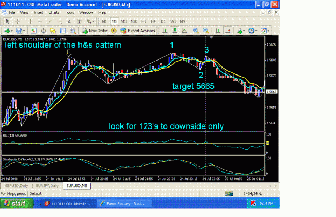Viewport: 336px width, 217px height.
Task: Open the Window menu
Action: tap(86, 12)
